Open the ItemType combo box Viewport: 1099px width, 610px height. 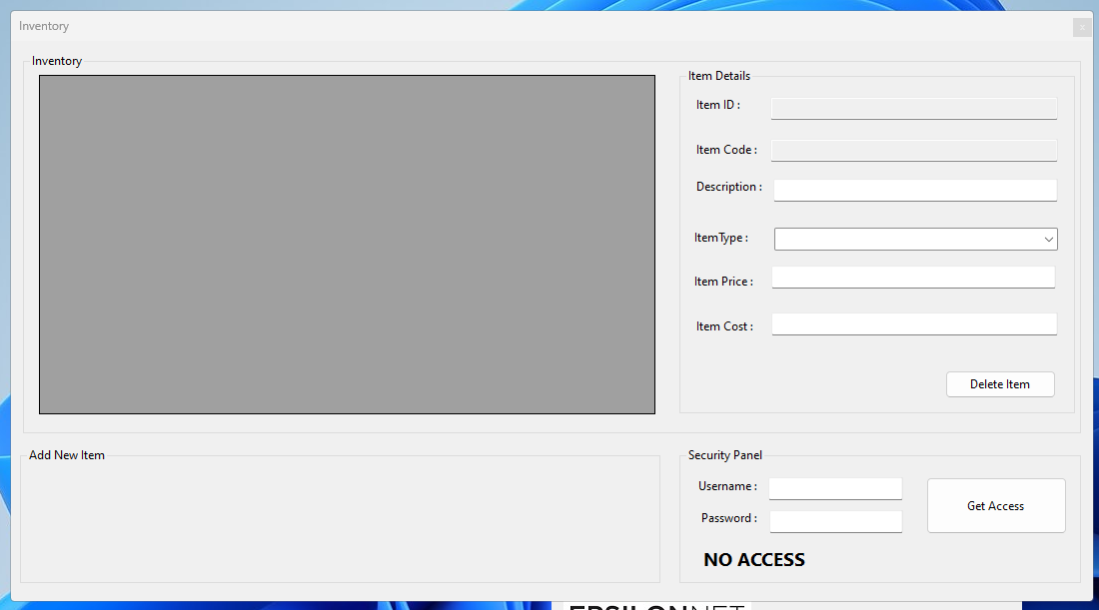pyautogui.click(x=915, y=239)
